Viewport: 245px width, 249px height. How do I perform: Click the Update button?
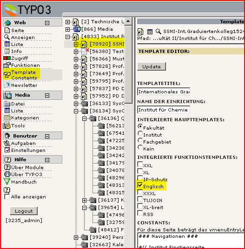[x=152, y=66]
